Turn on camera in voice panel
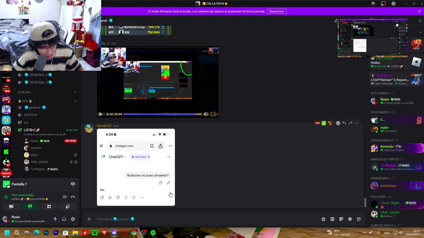 point(11,207)
